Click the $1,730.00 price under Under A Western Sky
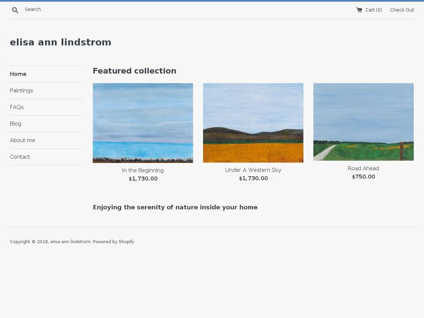The height and width of the screenshot is (318, 424). (x=254, y=178)
